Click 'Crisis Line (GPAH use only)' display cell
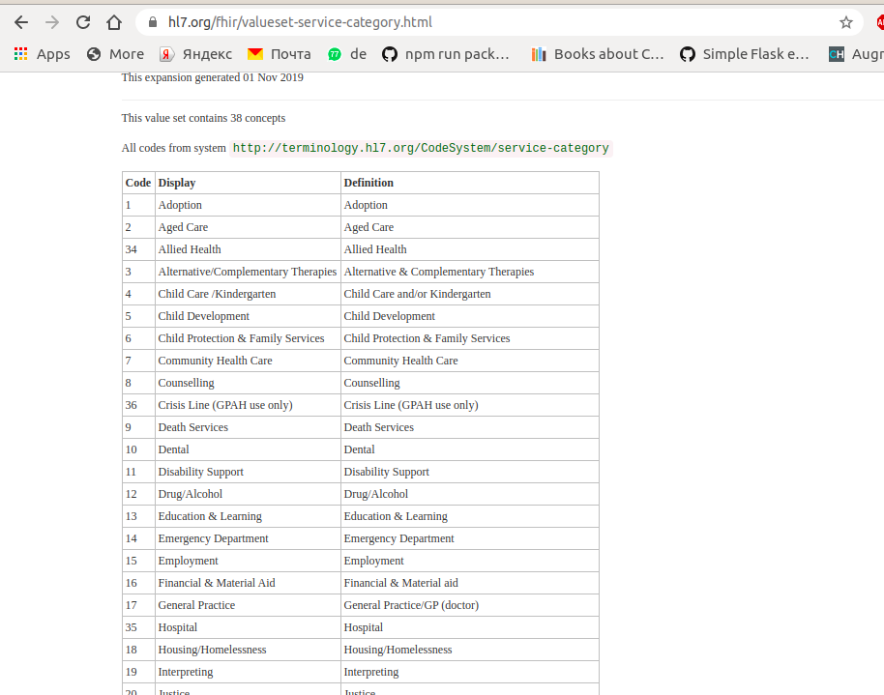This screenshot has height=695, width=884. coord(248,405)
